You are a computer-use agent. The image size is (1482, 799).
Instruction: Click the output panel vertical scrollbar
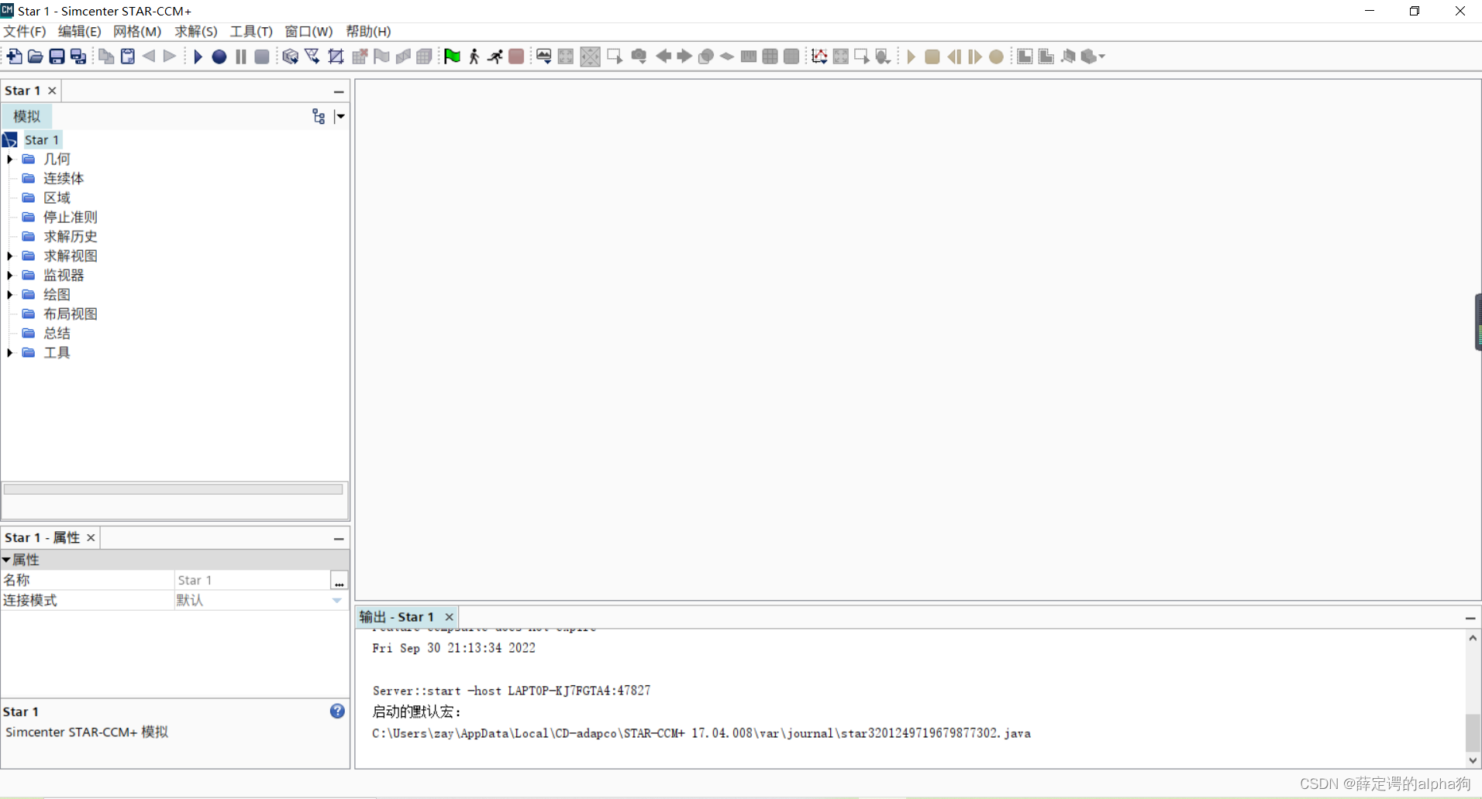tap(1473, 698)
